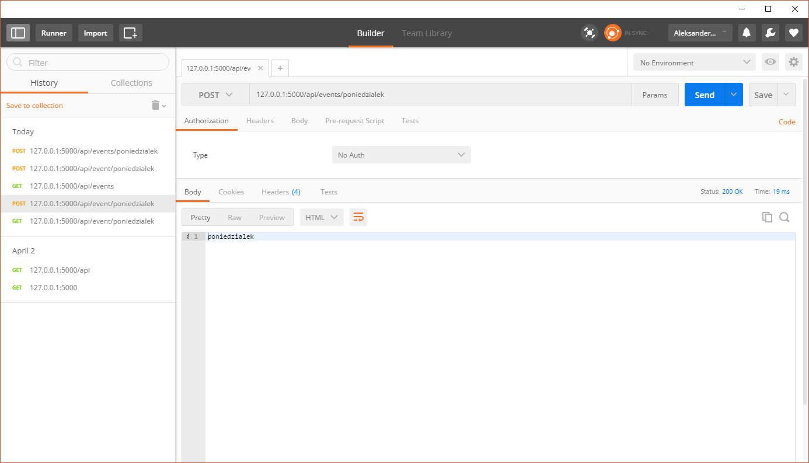Open the manage environments gear
The image size is (809, 463).
pos(793,62)
